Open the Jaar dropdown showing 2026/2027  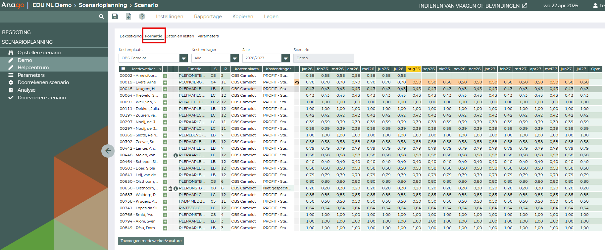coord(285,58)
